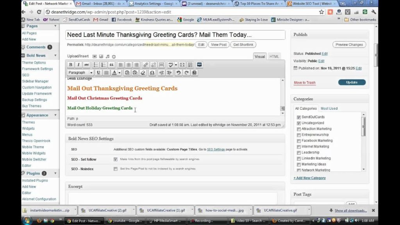
Task: Toggle fullscreen editing mode
Action: point(182,65)
